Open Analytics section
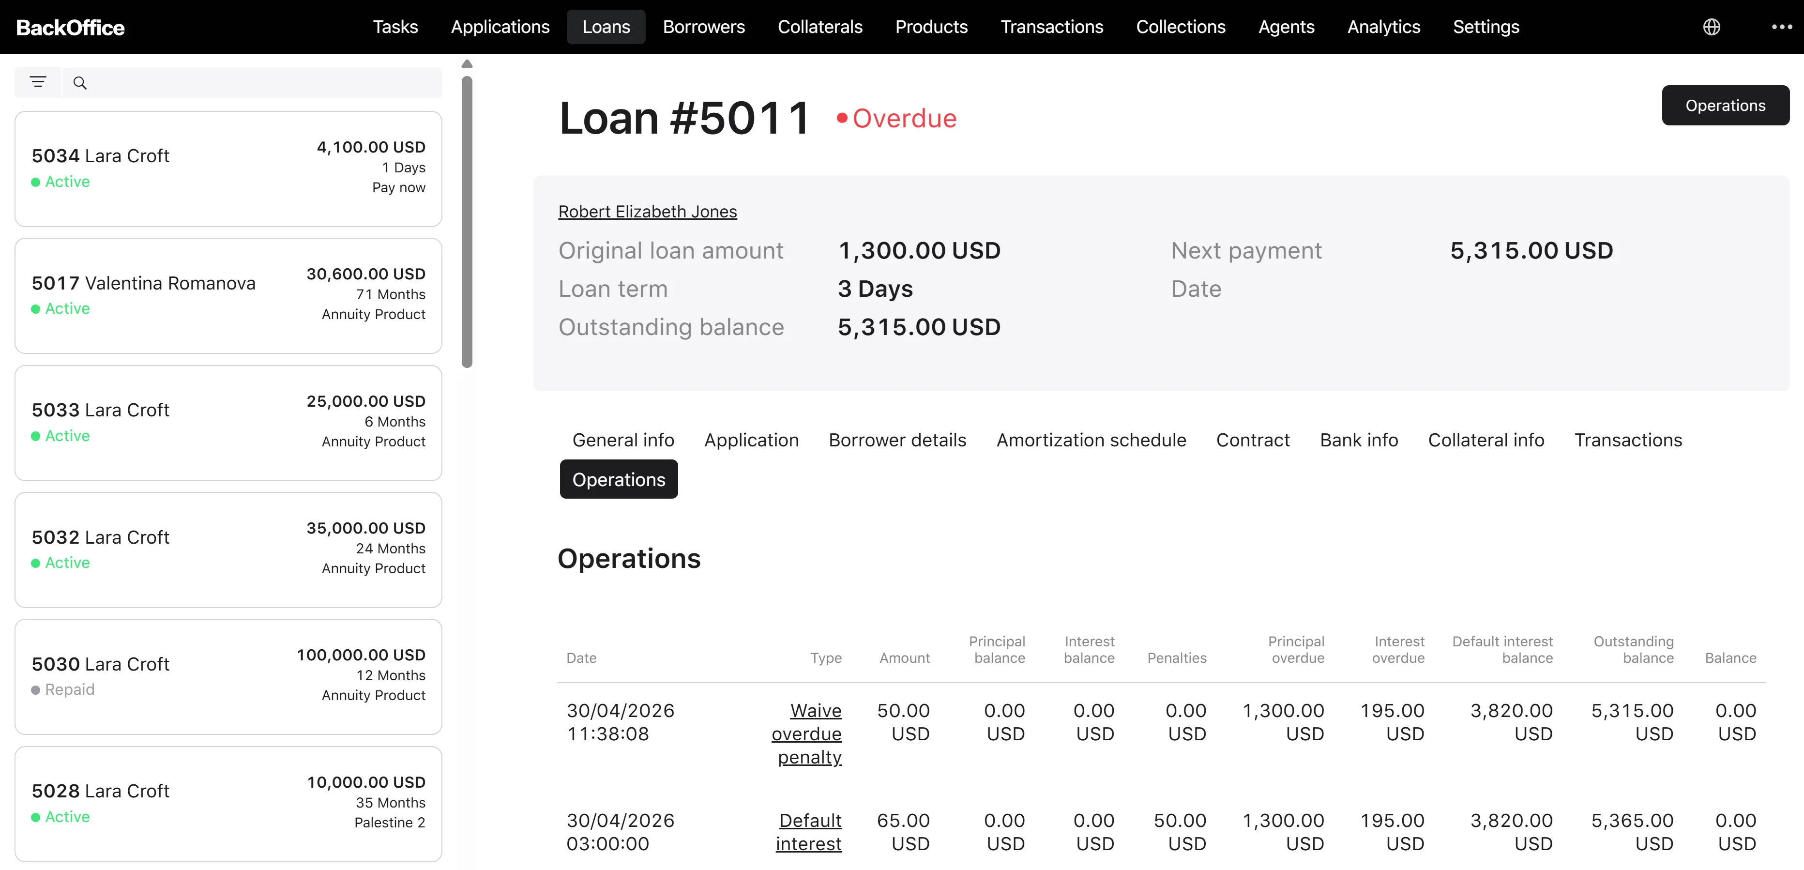The image size is (1804, 870). tap(1384, 27)
